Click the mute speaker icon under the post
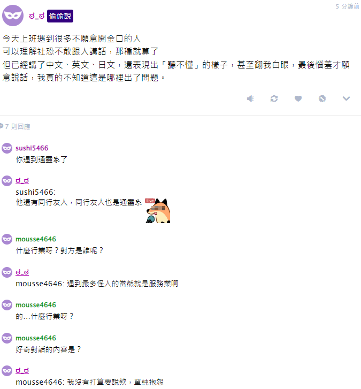The height and width of the screenshot is (389, 361). coord(250,98)
